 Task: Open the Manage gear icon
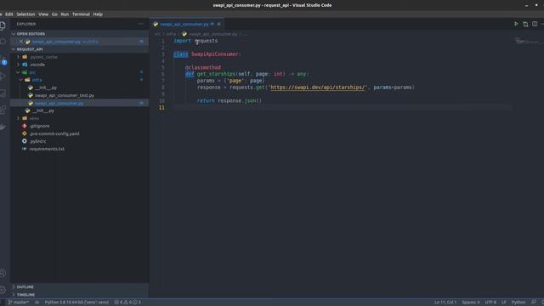click(x=3, y=290)
